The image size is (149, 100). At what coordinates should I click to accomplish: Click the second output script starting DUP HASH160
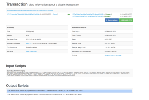44,94
